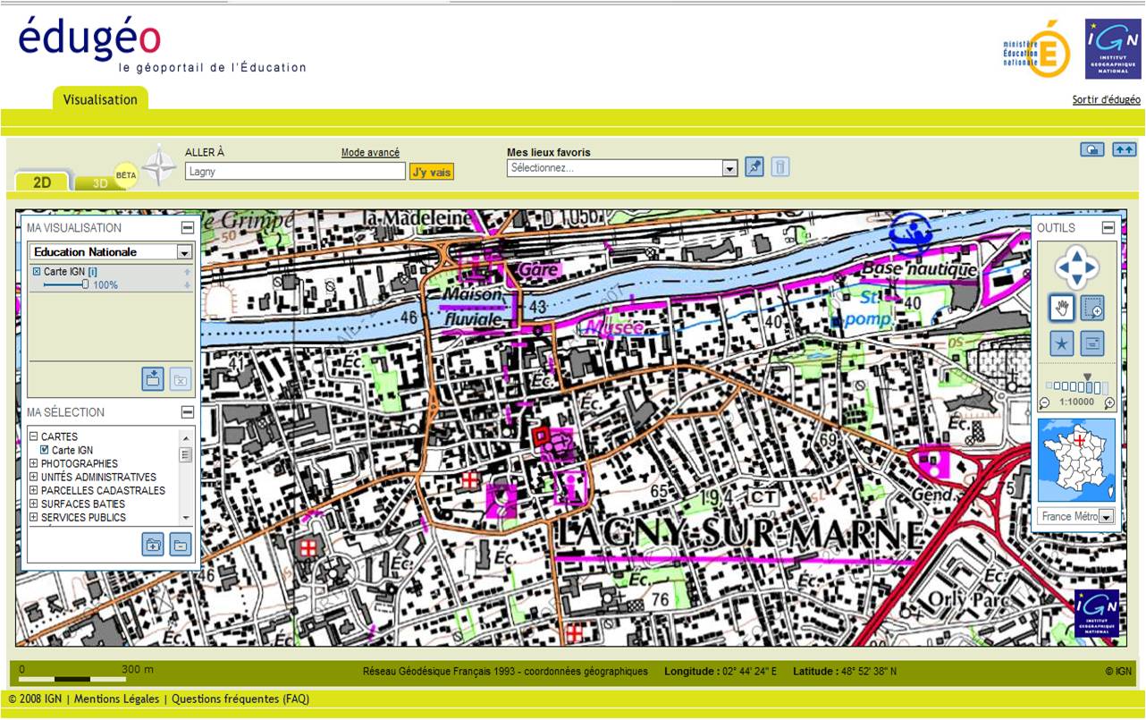Zoom out with the minus magnifier
This screenshot has height=720, width=1146.
(x=1044, y=402)
